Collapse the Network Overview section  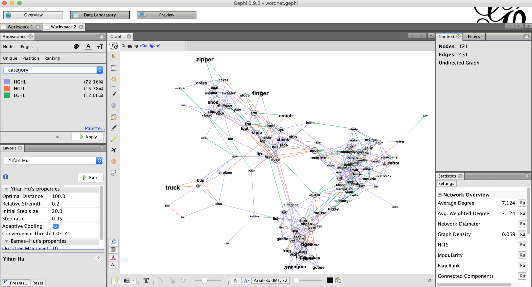(x=440, y=195)
